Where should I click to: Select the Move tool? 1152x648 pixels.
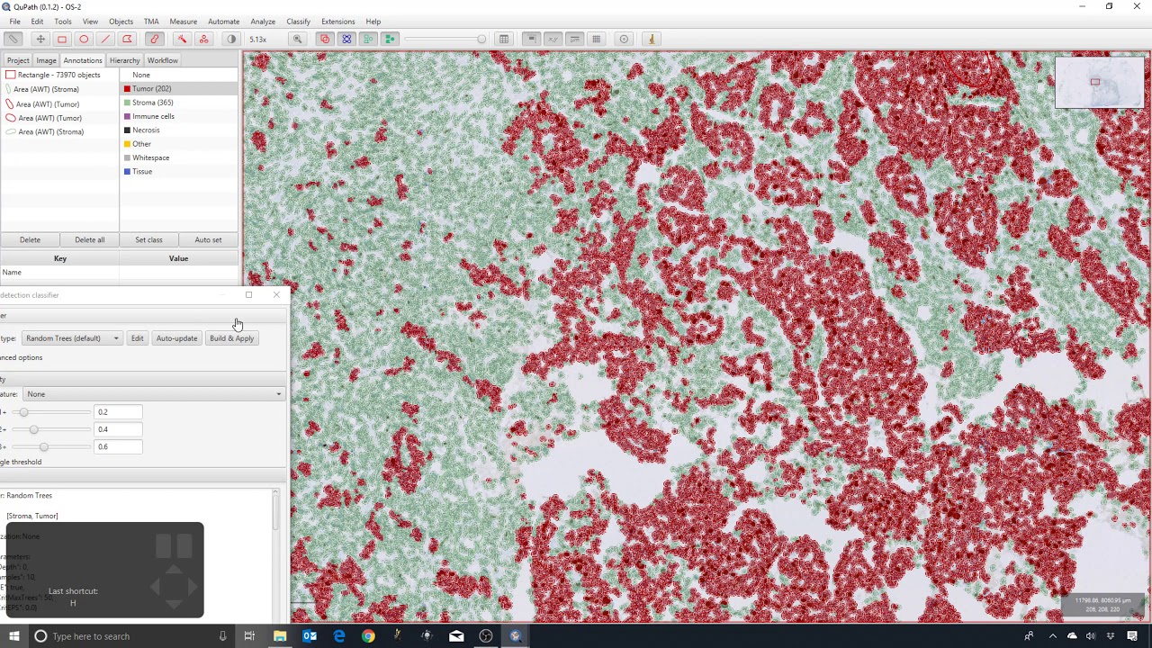click(x=40, y=39)
